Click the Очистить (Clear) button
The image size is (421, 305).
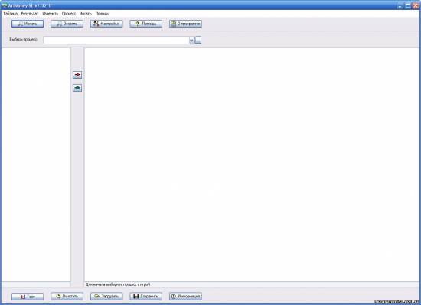tap(67, 297)
